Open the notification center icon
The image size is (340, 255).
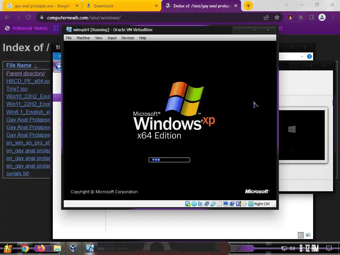pos(329,248)
